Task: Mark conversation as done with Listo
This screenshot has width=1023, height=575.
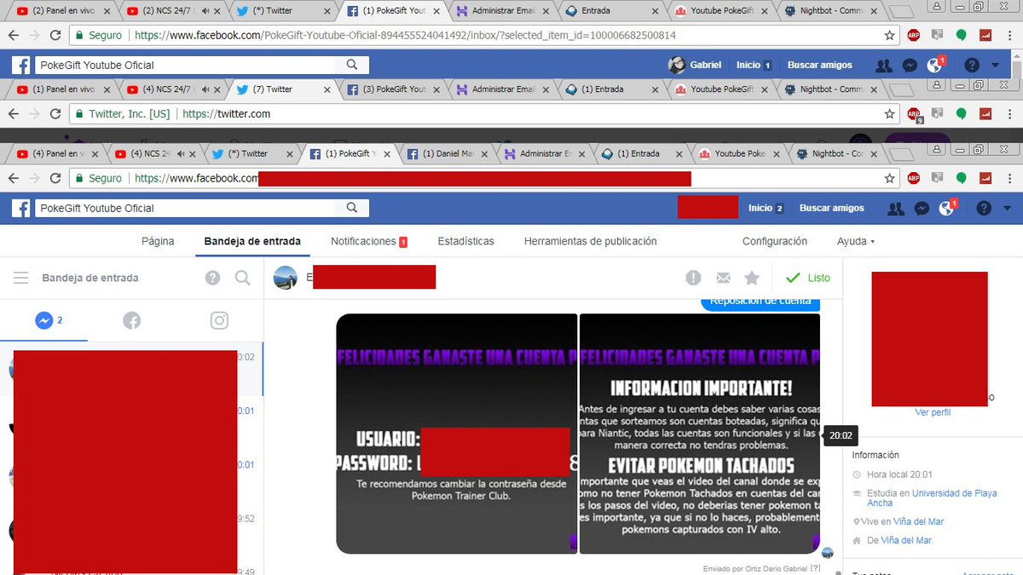Action: pos(807,278)
